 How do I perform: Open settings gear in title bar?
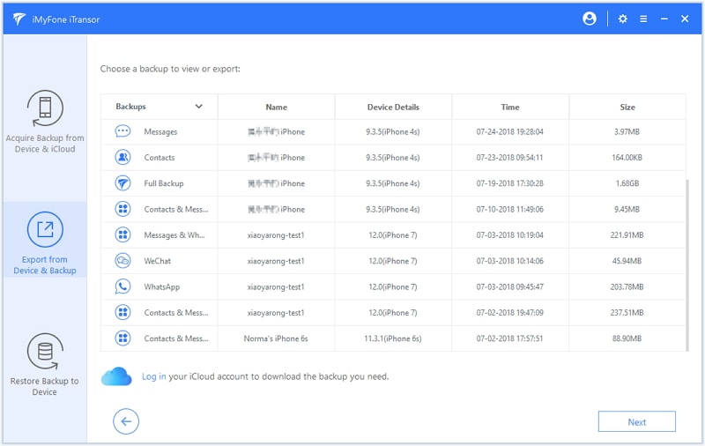click(623, 19)
